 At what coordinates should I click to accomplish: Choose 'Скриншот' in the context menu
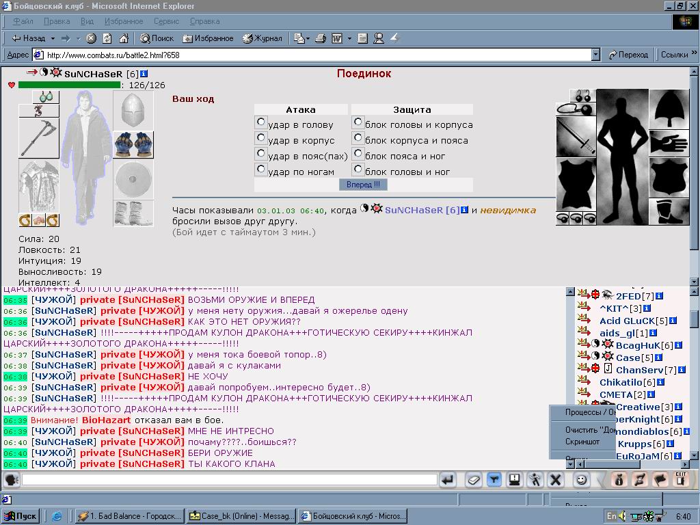(x=582, y=442)
